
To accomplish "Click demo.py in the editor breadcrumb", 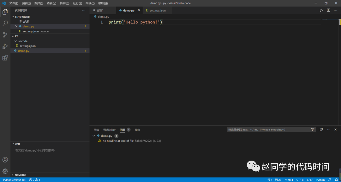I will pyautogui.click(x=103, y=17).
